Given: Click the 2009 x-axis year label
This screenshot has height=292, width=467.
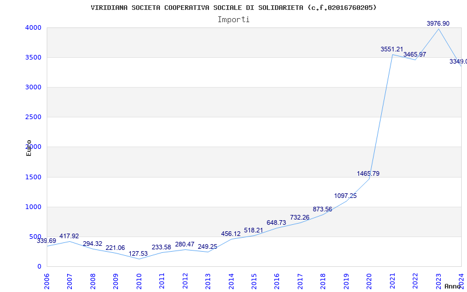Looking at the screenshot, I should tap(116, 281).
